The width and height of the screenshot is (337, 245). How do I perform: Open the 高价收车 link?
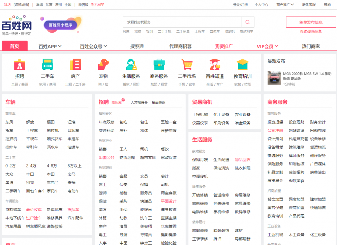[x=34, y=210]
